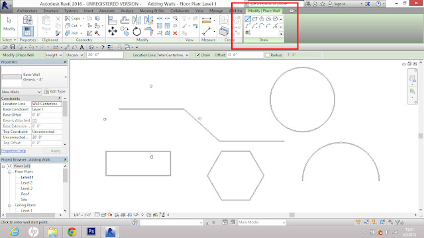Open Google Chrome from the taskbar
The image size is (424, 238).
tap(72, 232)
